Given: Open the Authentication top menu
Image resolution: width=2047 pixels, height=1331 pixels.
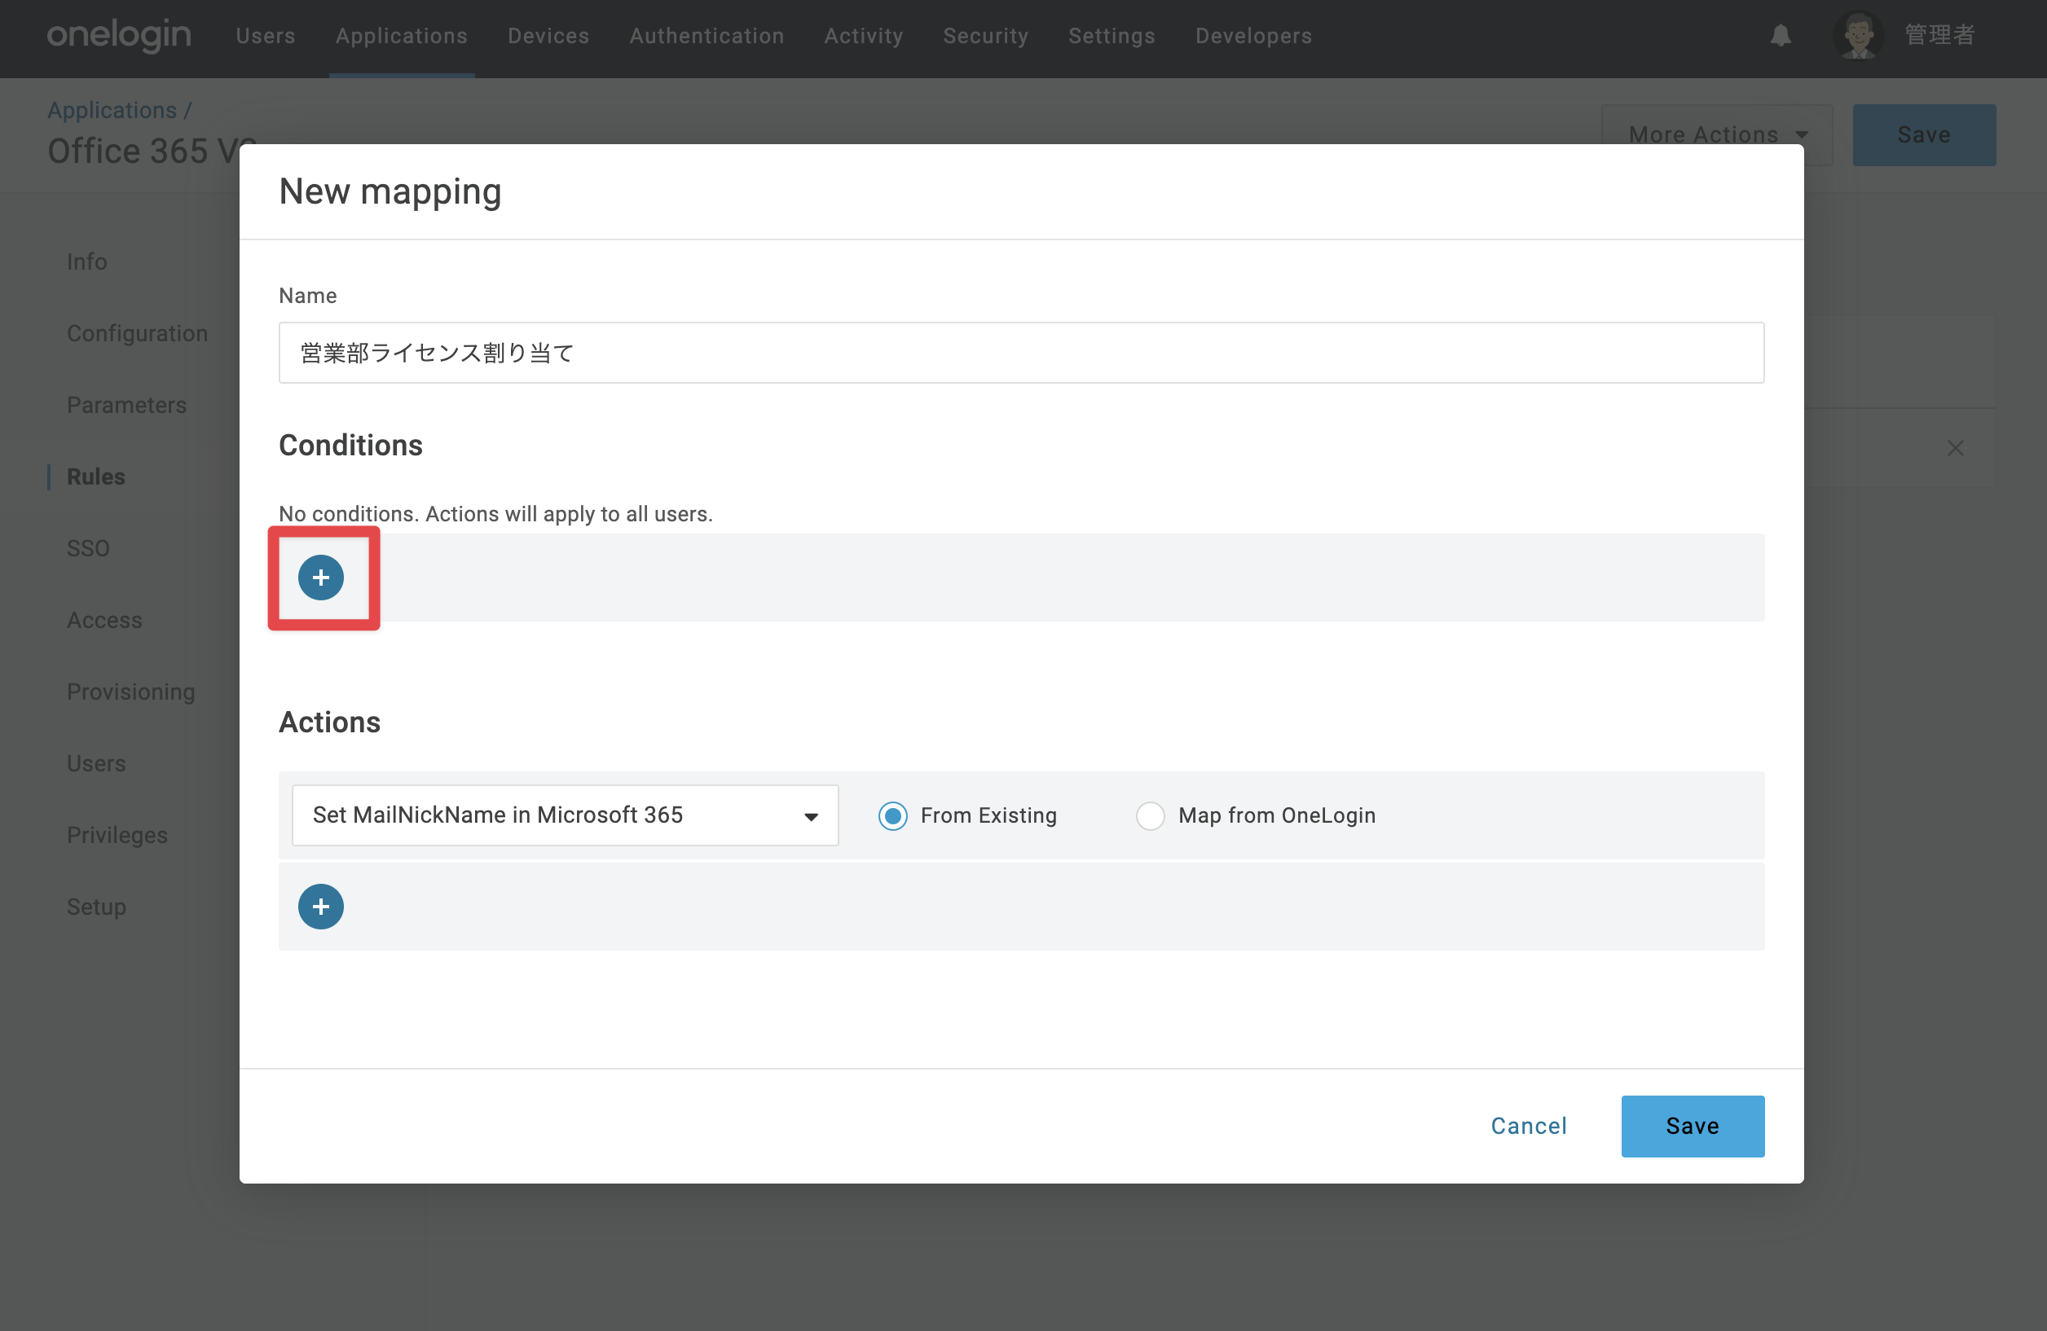Looking at the screenshot, I should click(707, 36).
